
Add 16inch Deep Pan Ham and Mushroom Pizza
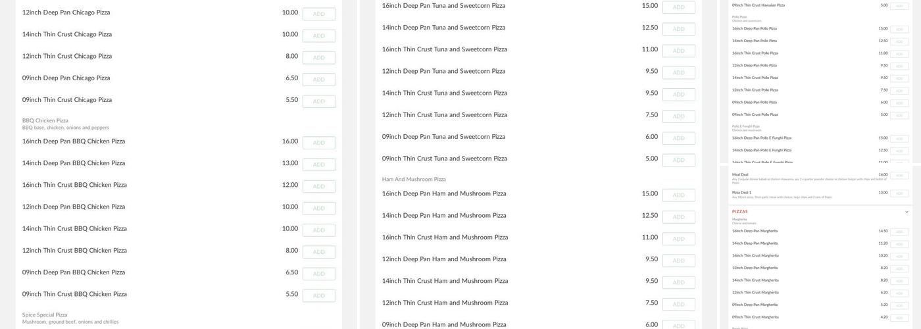[x=678, y=195]
